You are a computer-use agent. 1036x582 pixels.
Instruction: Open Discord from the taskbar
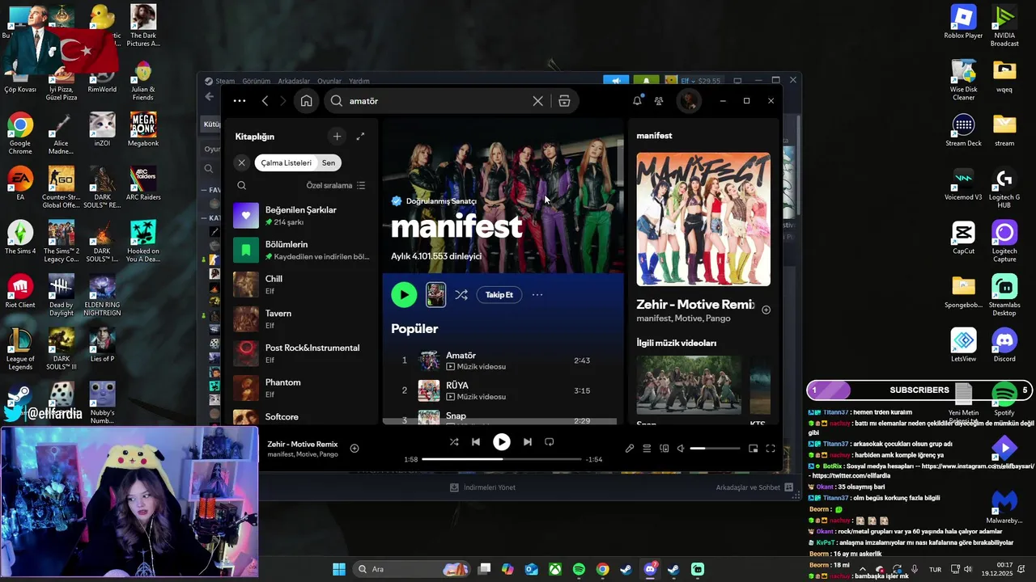(650, 569)
